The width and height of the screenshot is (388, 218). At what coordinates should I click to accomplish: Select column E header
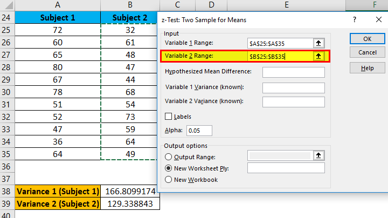[x=286, y=5]
